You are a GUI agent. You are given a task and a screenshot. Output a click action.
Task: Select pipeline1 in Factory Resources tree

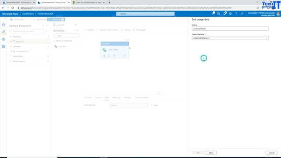click(x=20, y=42)
